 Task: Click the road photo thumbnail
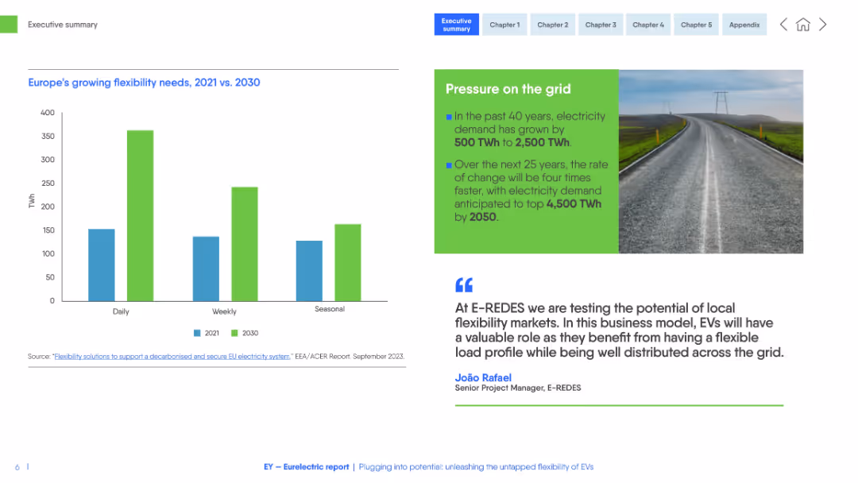coord(711,161)
